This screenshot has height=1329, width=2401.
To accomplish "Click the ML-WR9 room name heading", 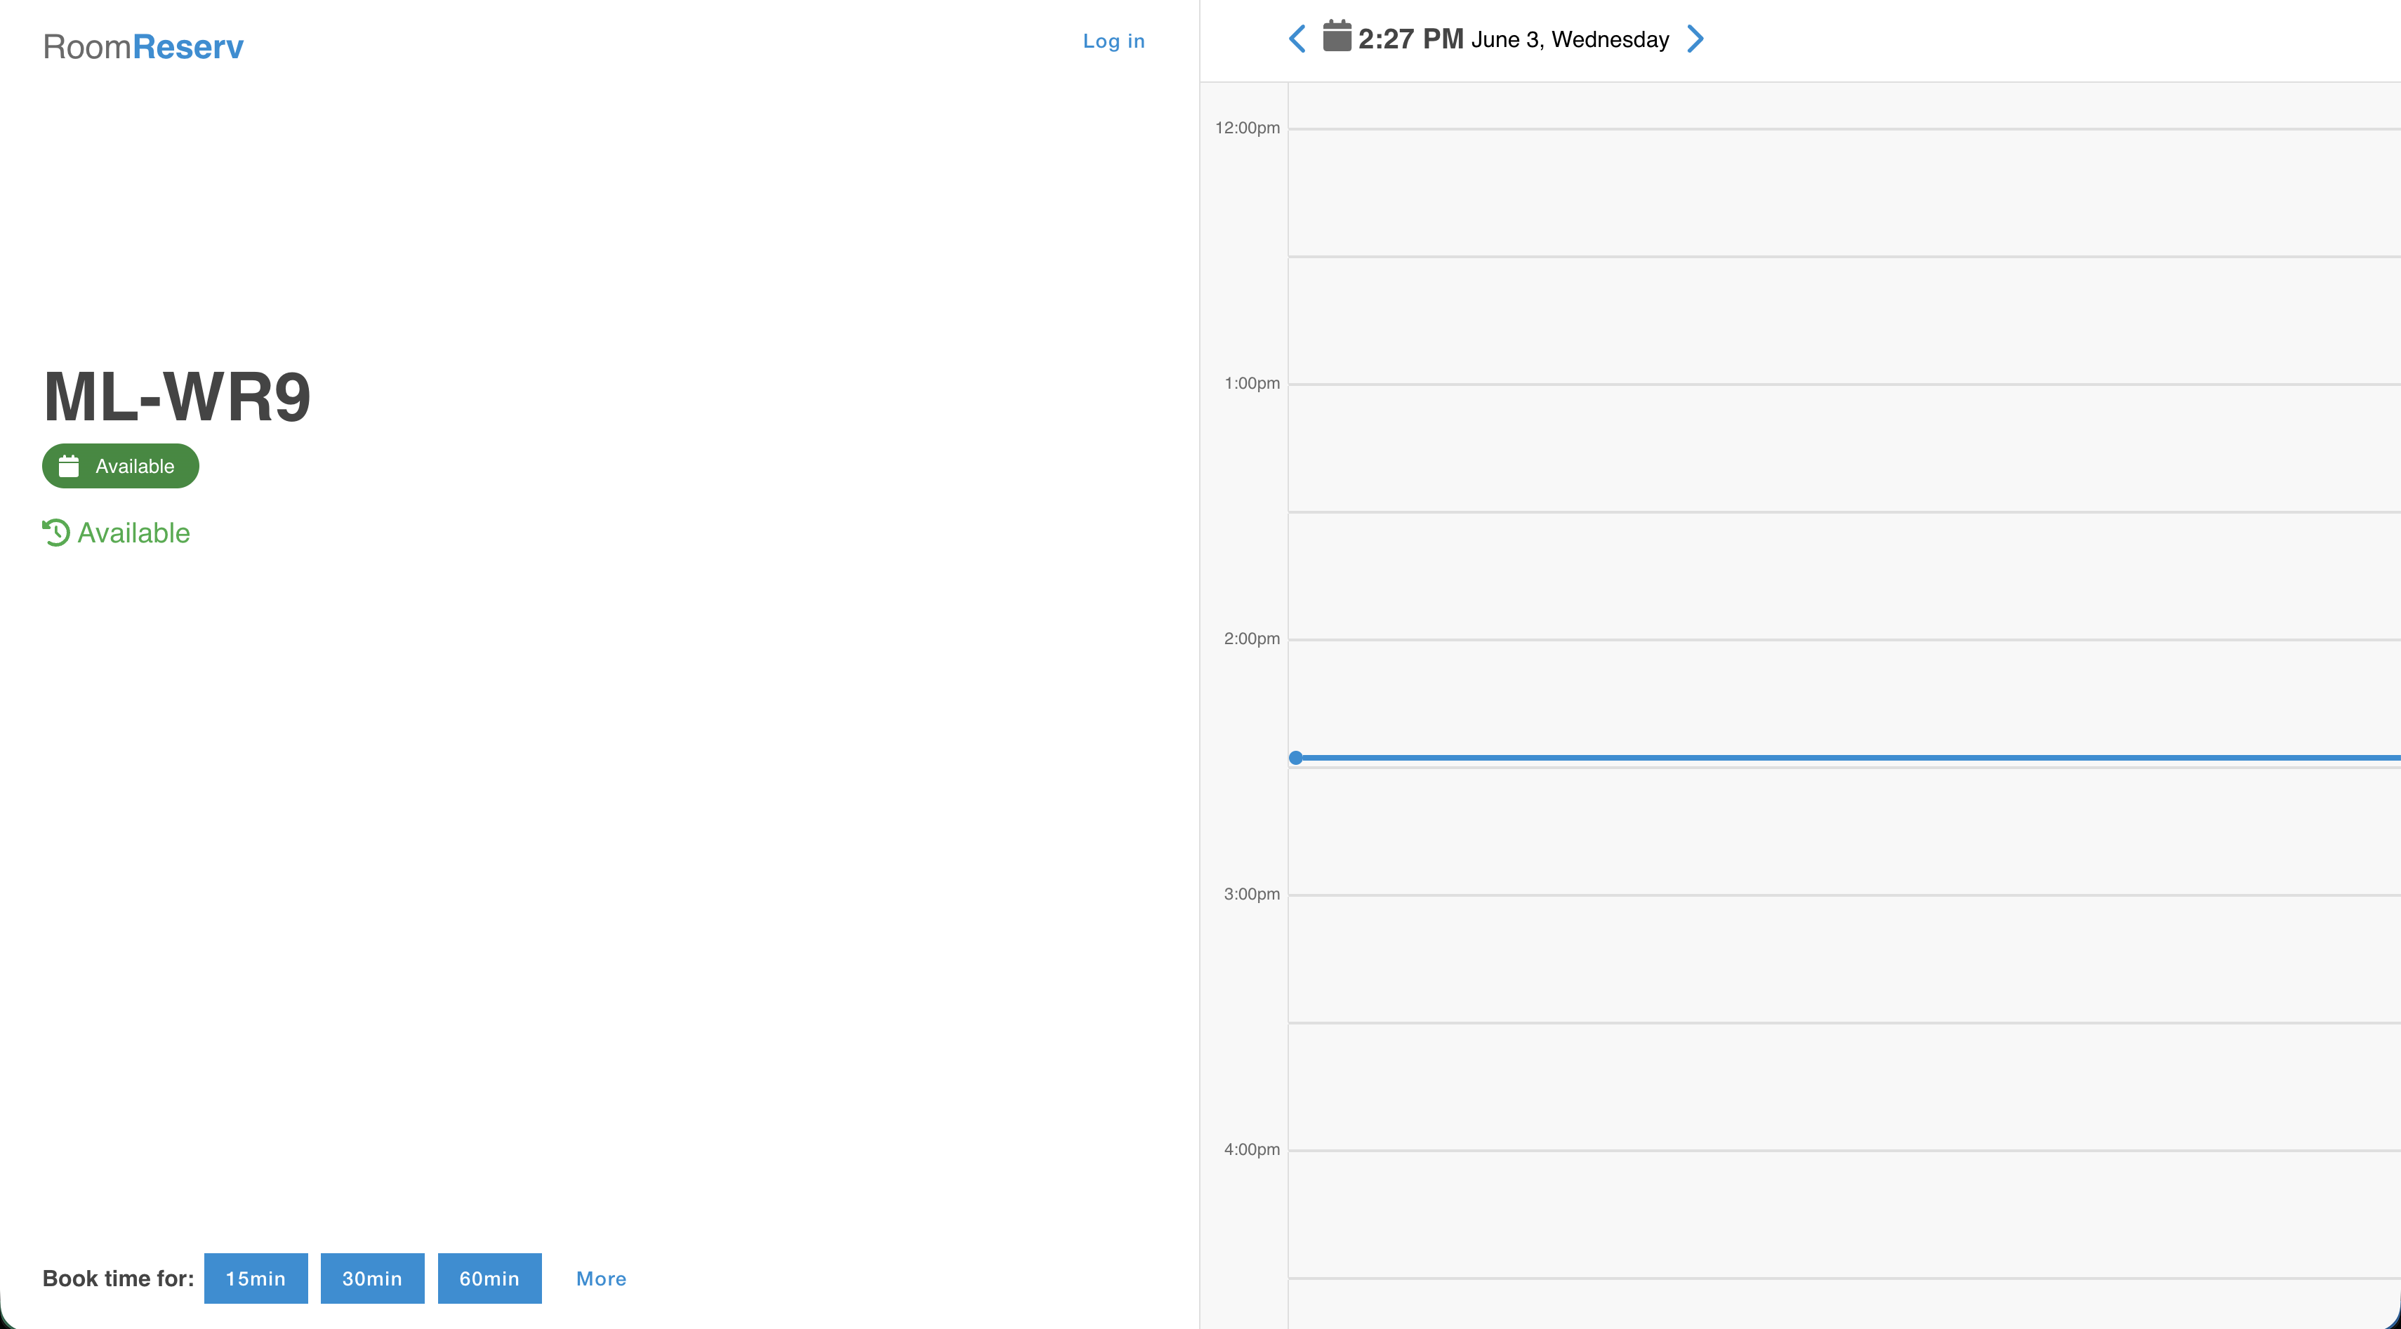I will coord(177,396).
